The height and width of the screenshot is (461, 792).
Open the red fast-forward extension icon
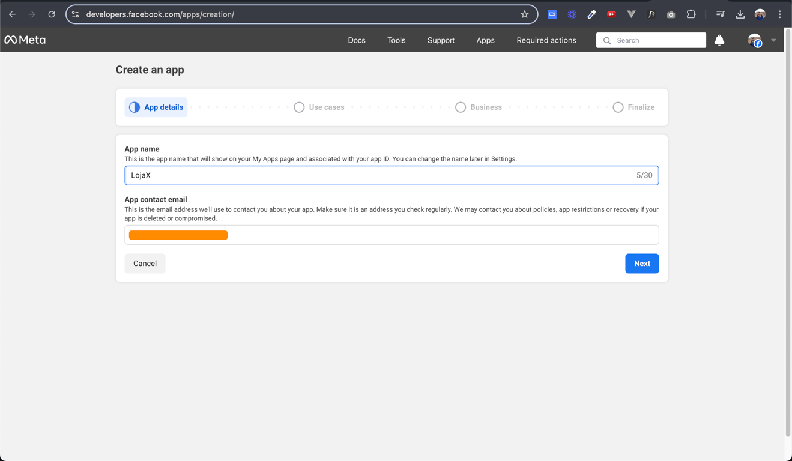pyautogui.click(x=611, y=14)
